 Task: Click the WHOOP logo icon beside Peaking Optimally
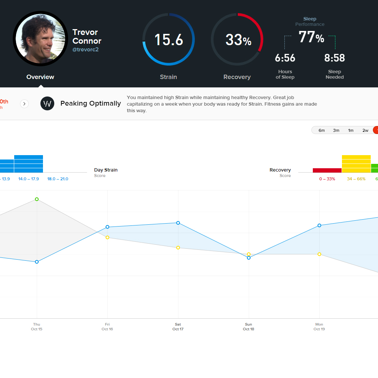[47, 103]
